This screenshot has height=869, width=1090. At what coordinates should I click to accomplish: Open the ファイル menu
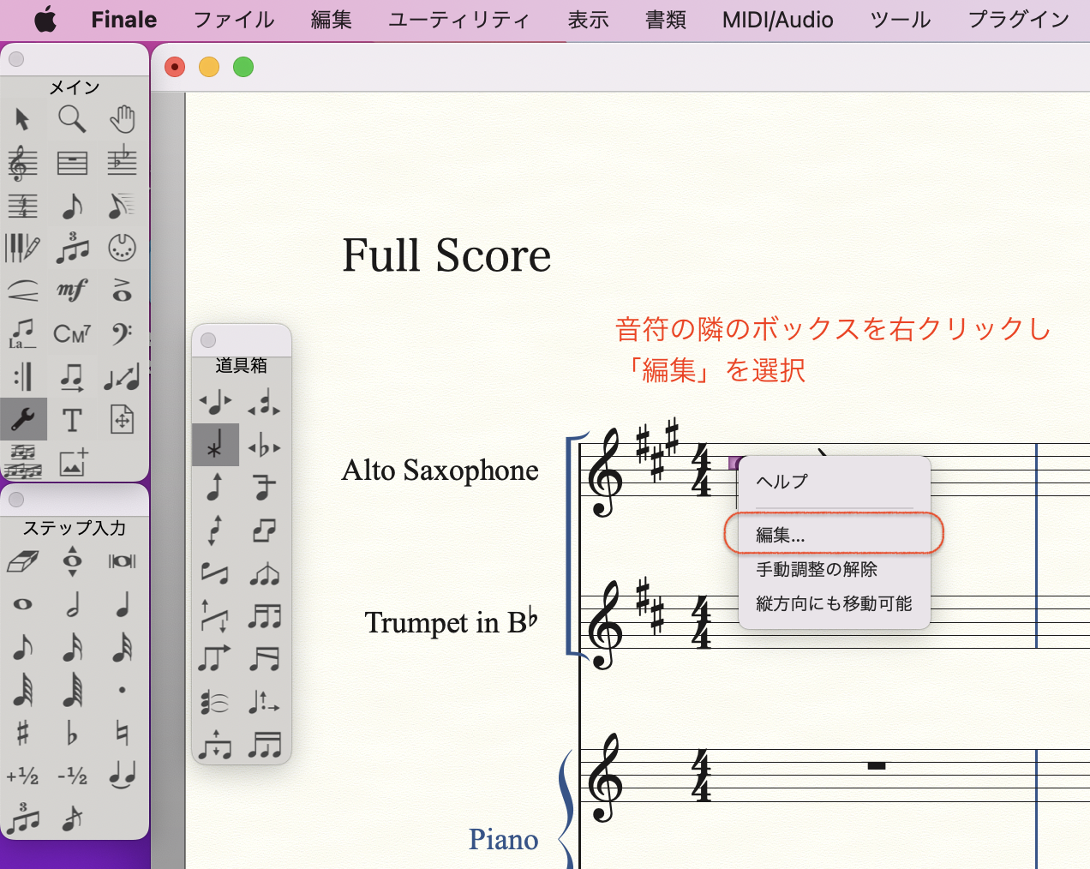point(234,20)
